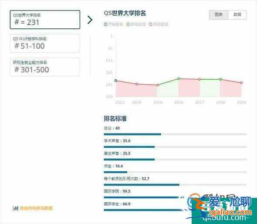Click the 学术声誉 35.6 score bar
This screenshot has height=224, width=257.
coord(175,147)
